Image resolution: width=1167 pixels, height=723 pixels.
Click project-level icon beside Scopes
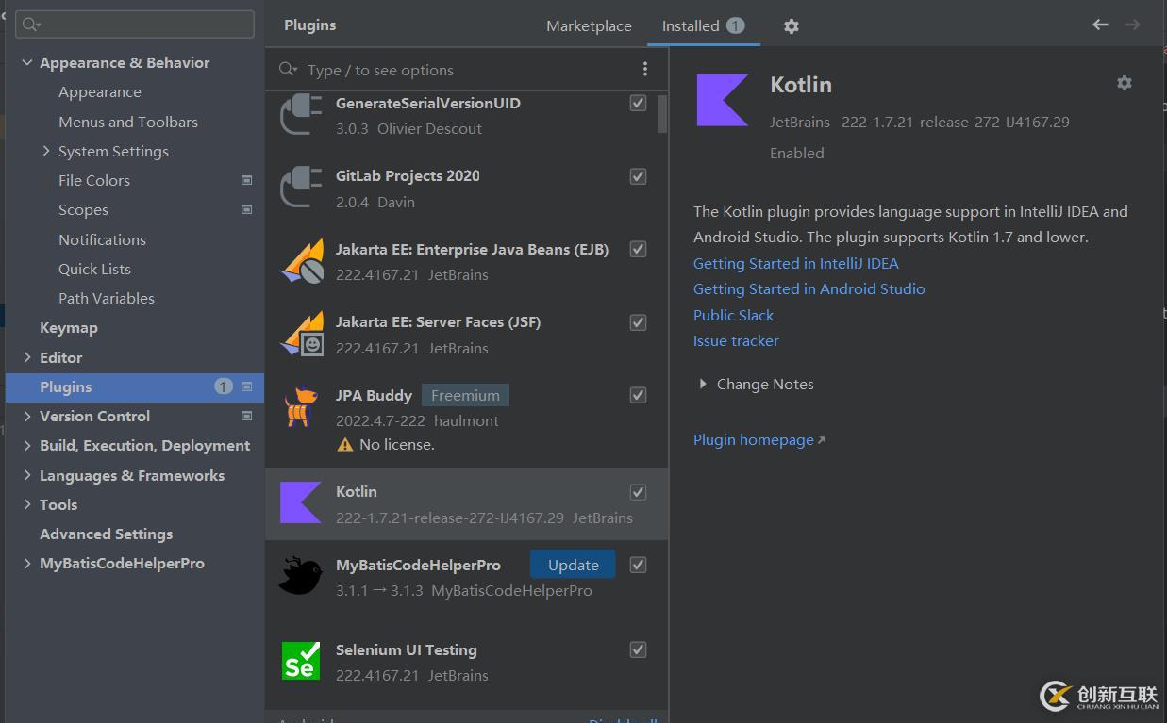click(x=247, y=209)
